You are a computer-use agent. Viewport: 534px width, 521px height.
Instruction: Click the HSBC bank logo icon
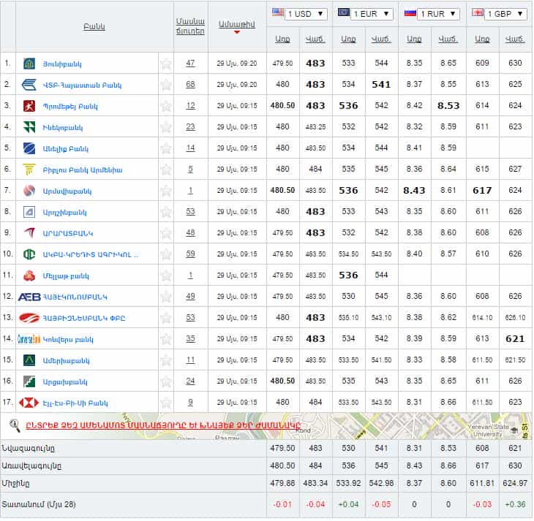[29, 402]
